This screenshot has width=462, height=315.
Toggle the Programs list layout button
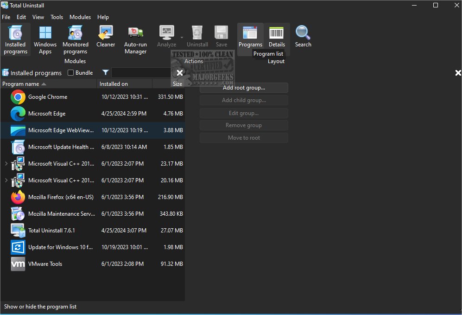tap(250, 36)
